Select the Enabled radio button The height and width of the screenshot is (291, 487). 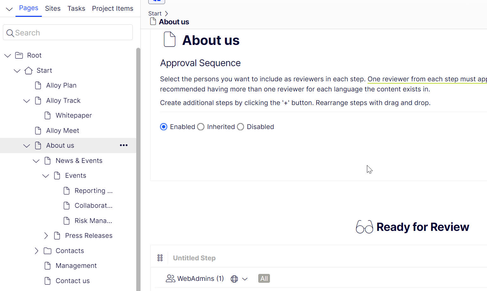coord(164,127)
